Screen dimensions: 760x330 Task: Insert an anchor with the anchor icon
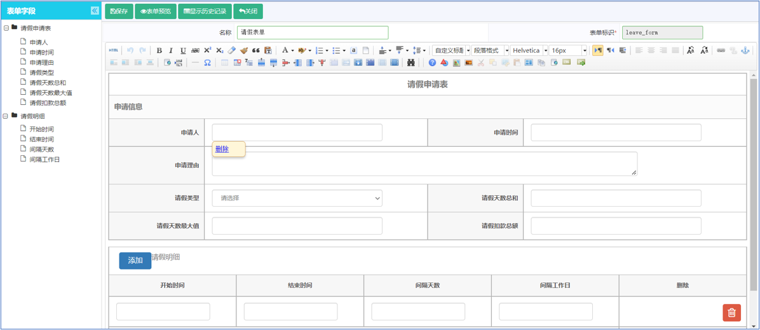tap(745, 51)
